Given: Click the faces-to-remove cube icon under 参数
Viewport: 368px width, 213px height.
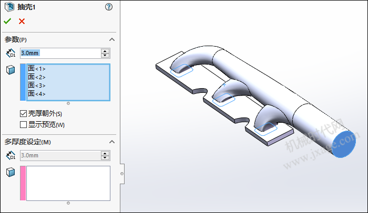Looking at the screenshot, I should (11, 70).
